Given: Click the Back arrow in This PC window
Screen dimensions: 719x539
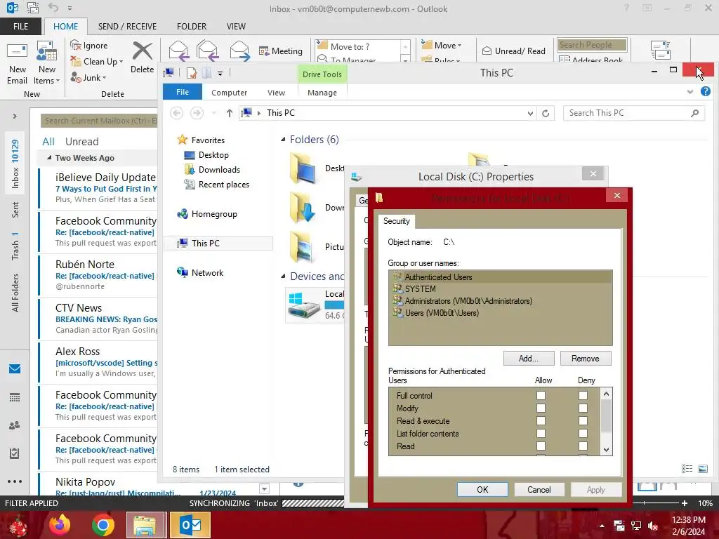Looking at the screenshot, I should point(176,113).
